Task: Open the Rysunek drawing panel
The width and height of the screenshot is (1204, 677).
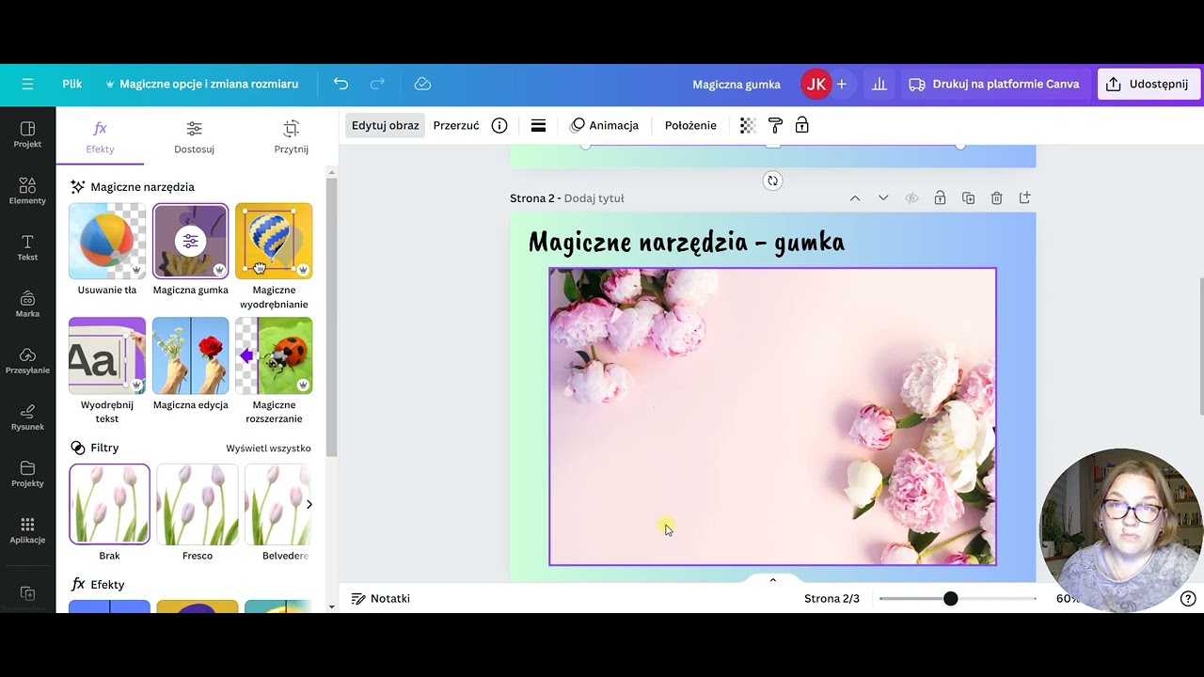Action: pos(27,417)
